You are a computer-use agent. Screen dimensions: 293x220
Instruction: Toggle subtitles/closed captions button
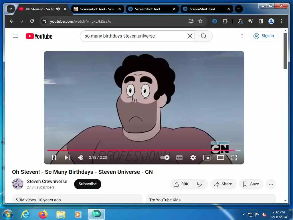coord(179,158)
